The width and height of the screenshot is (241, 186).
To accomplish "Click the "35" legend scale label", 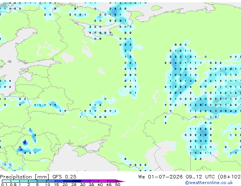I will pyautogui.click(x=91, y=184).
